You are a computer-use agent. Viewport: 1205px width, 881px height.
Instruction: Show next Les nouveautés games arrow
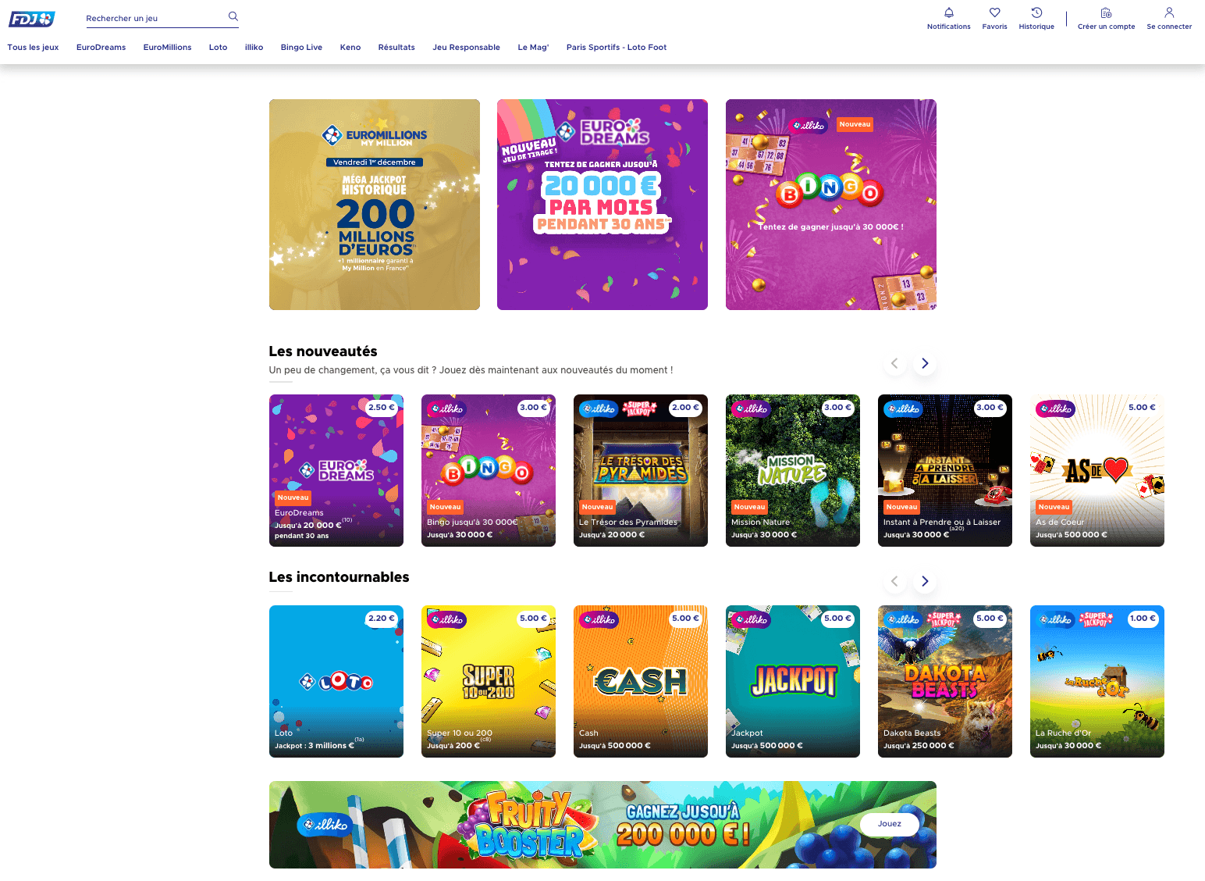pos(925,363)
